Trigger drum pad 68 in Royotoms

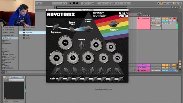[111, 47]
